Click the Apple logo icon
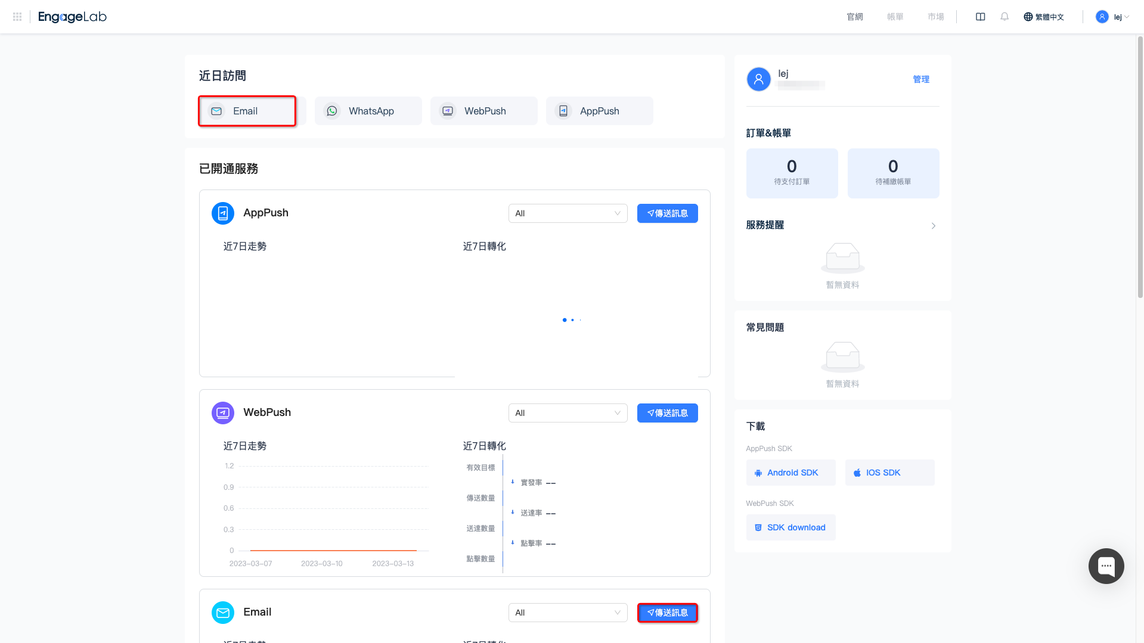The height and width of the screenshot is (643, 1144). pyautogui.click(x=857, y=473)
